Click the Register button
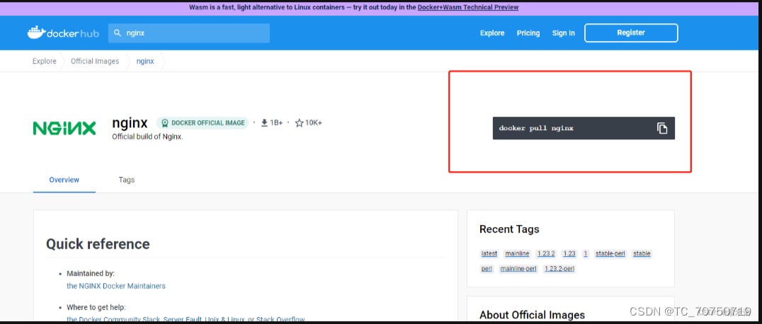This screenshot has height=324, width=762. click(631, 33)
